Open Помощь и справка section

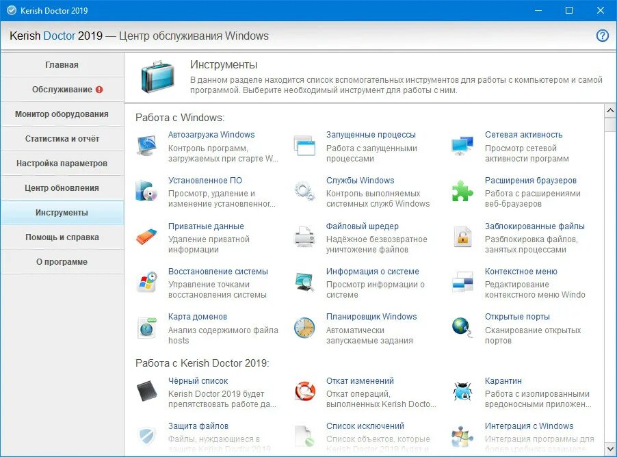tap(62, 237)
